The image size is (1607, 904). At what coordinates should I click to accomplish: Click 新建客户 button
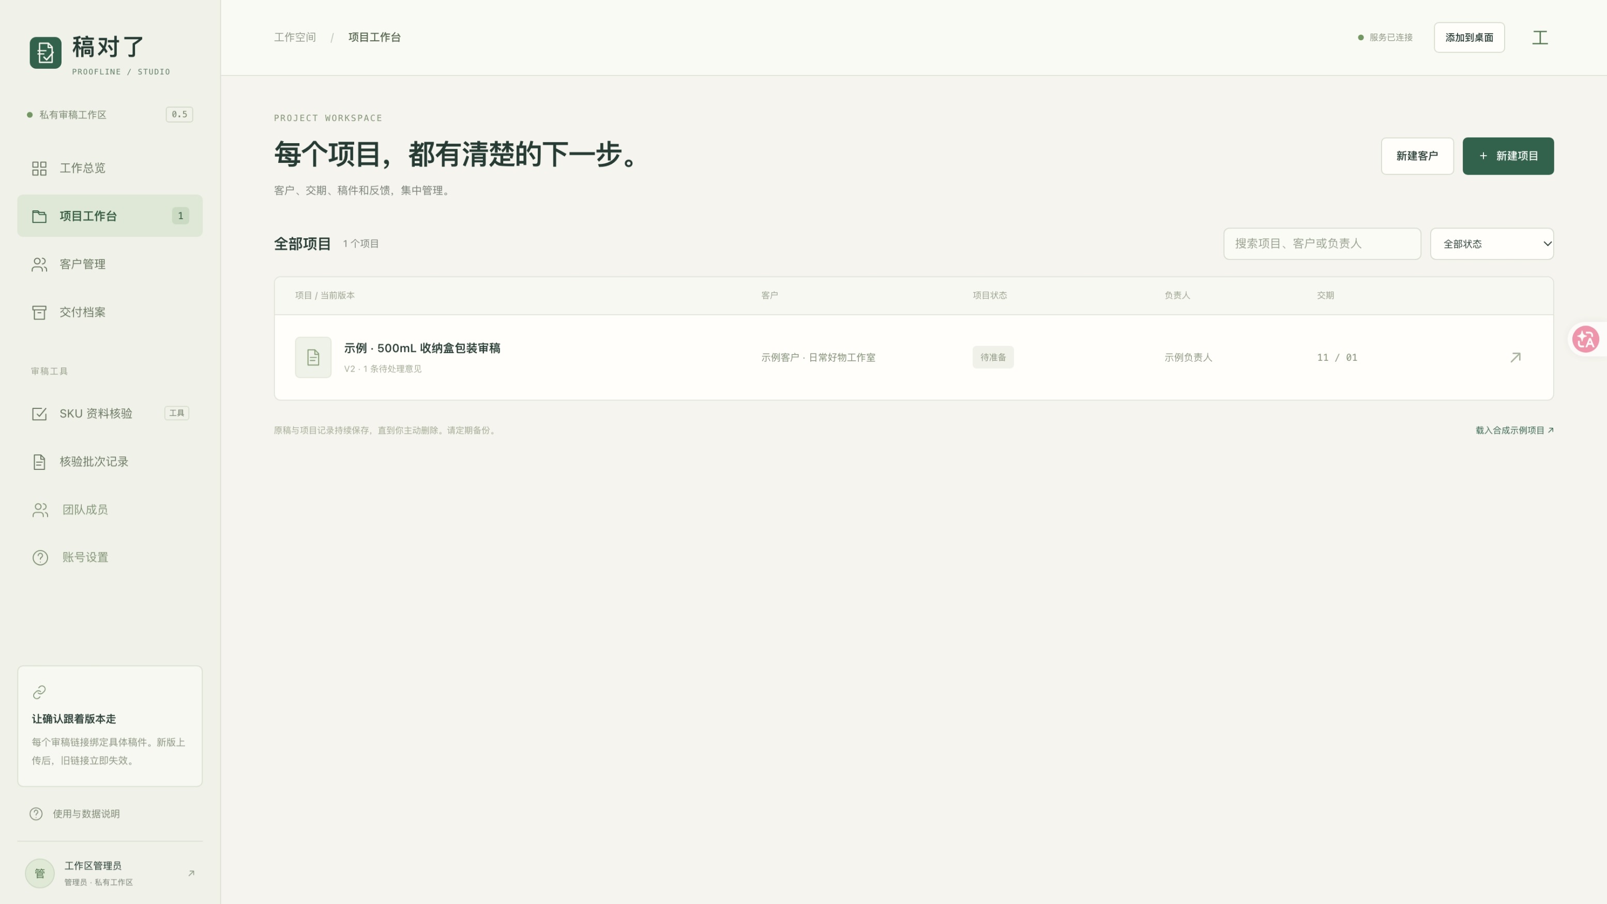click(x=1417, y=156)
